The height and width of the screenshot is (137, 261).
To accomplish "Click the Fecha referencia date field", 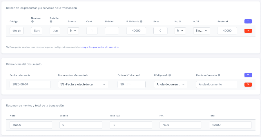I will pos(30,84).
